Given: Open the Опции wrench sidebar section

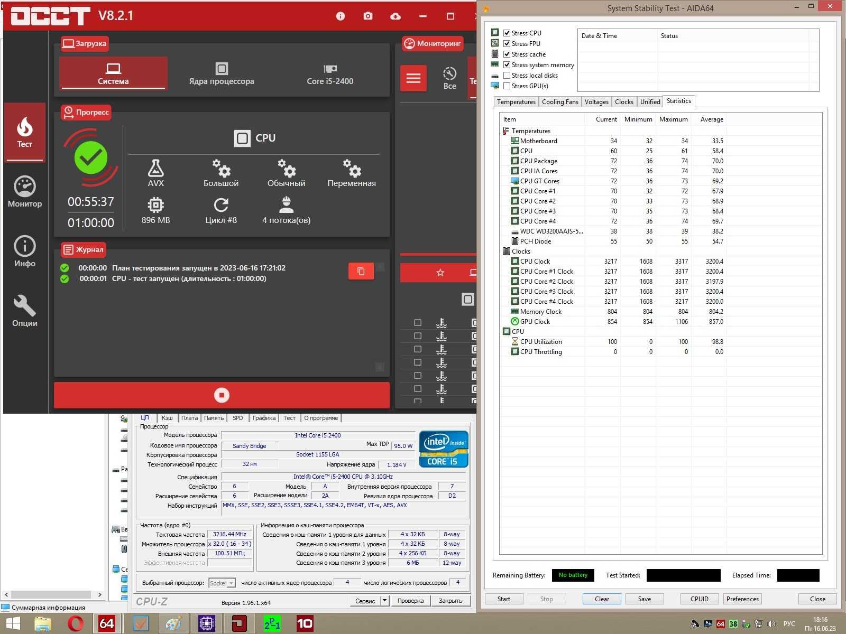Looking at the screenshot, I should pyautogui.click(x=25, y=311).
